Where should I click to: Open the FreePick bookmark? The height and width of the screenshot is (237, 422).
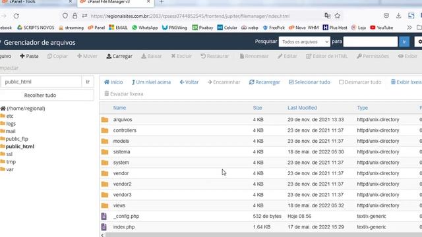click(x=274, y=28)
